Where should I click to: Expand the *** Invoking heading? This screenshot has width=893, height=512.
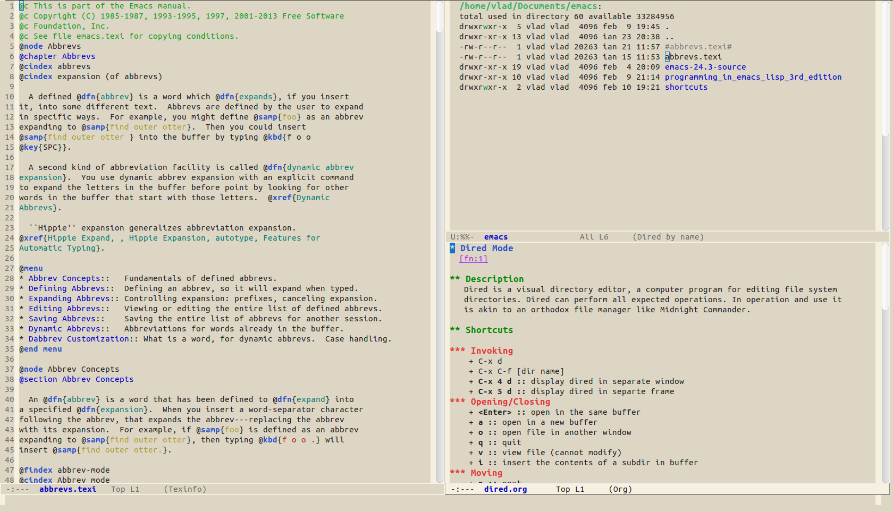coord(482,351)
